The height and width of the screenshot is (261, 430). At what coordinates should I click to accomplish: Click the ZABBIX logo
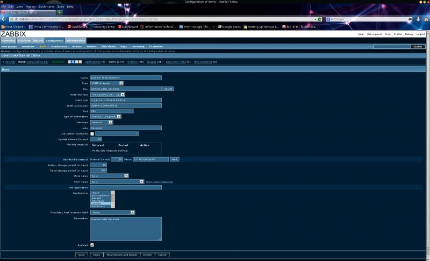[x=13, y=34]
